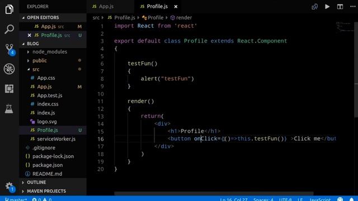Click the horizontal editor scrollbar

point(214,194)
